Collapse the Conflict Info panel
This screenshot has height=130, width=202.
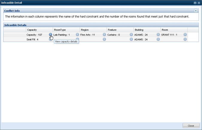196,10
